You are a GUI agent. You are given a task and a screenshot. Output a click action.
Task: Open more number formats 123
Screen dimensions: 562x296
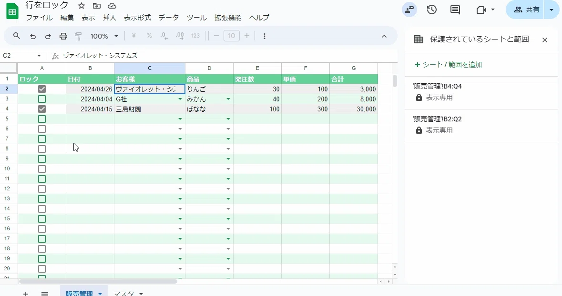[195, 36]
